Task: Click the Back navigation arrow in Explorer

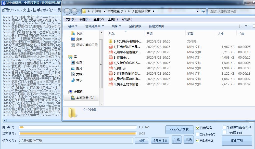Action: [x=67, y=11]
